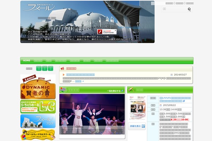Image resolution: width=212 pixels, height=141 pixels.
Task: Click the search magnifier icon
Action: click(189, 9)
